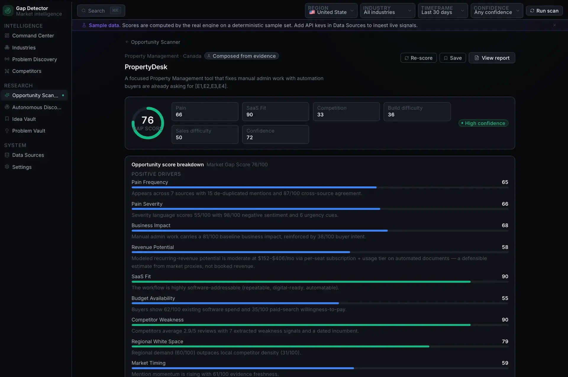Click the Confidence 72 card
Screen dimensions: 568x377
tap(275, 134)
